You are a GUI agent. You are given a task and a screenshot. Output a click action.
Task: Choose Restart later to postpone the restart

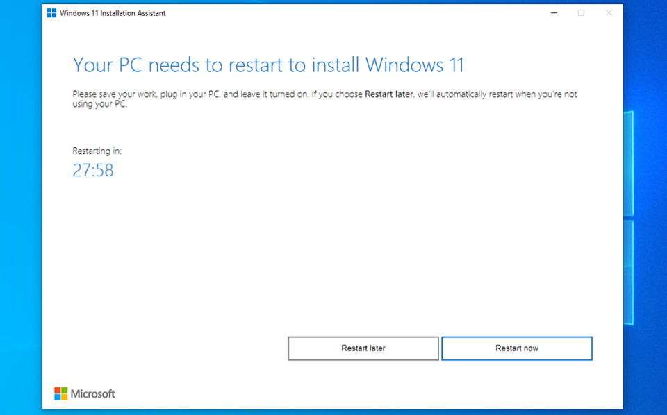(x=363, y=348)
